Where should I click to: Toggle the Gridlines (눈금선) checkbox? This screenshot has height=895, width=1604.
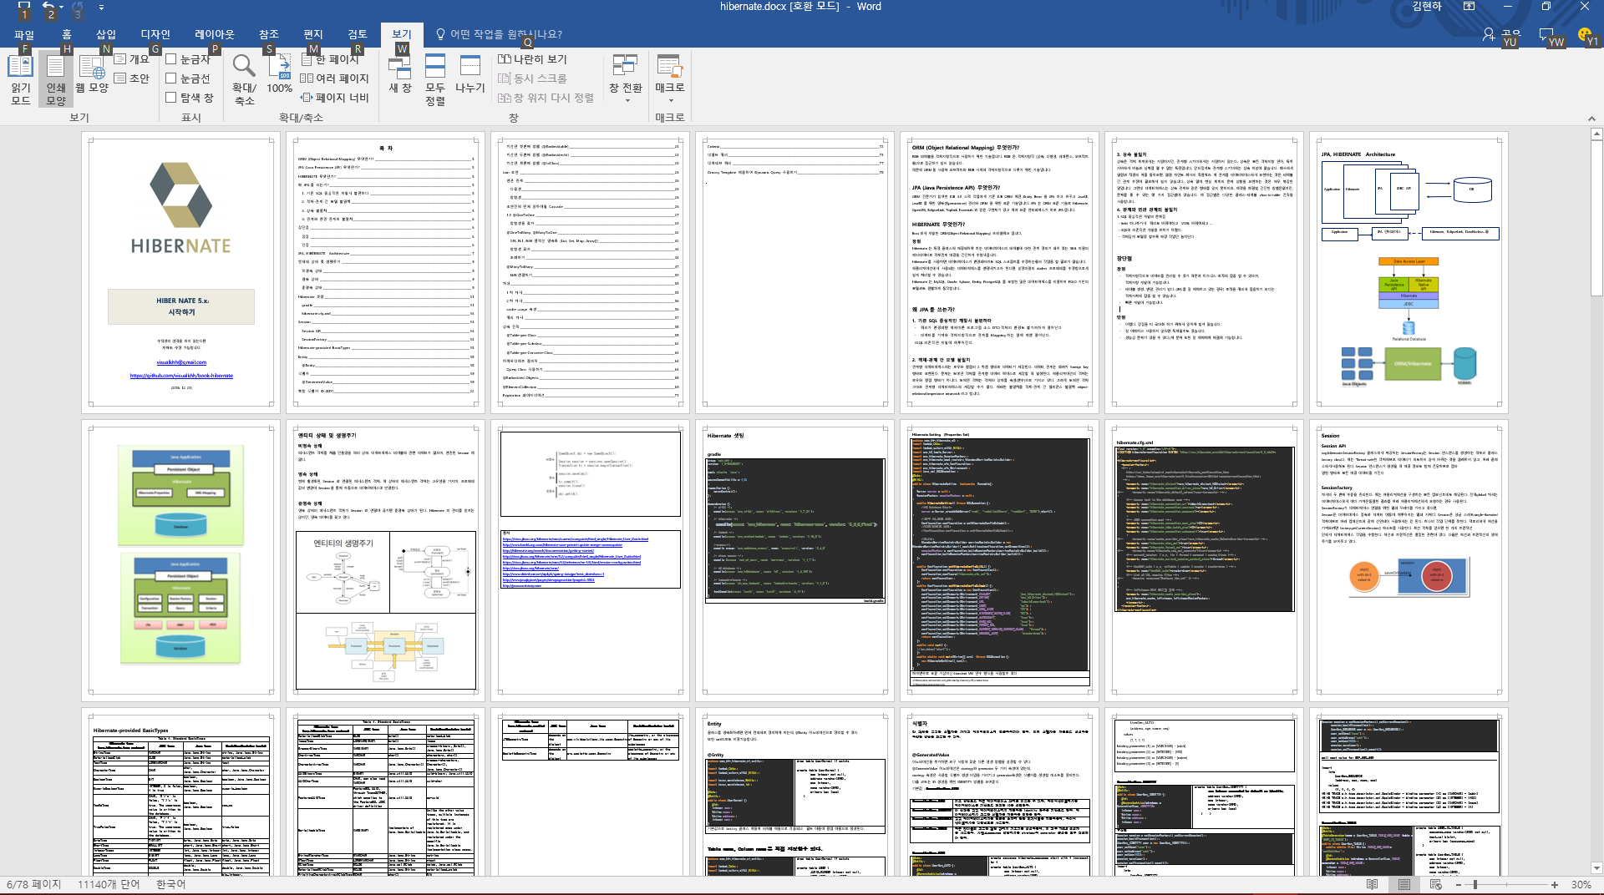point(188,78)
